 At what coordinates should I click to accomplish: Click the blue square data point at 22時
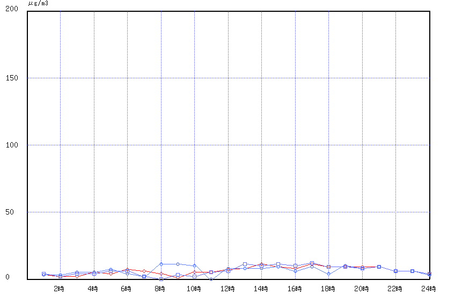(x=395, y=271)
